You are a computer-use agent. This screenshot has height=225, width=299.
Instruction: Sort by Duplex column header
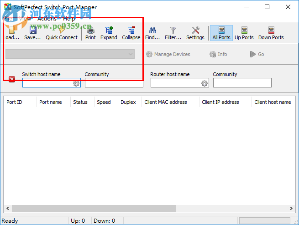click(130, 102)
